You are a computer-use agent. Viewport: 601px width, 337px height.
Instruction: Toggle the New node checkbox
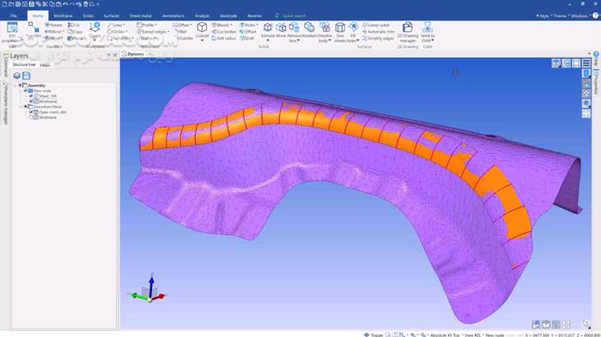click(26, 91)
